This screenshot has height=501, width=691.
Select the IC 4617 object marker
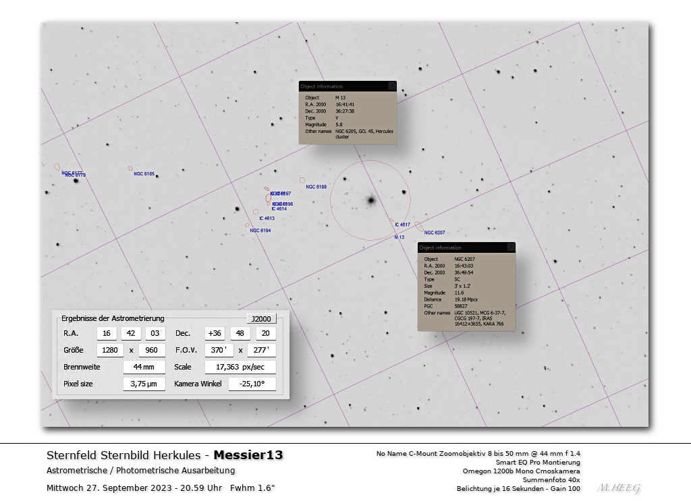[x=392, y=219]
